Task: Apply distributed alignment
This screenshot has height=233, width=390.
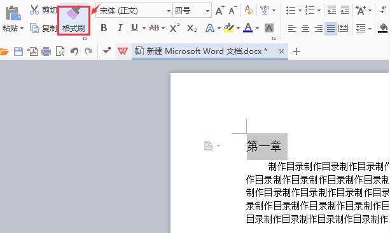Action: (x=344, y=29)
